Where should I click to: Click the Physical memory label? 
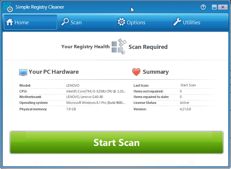point(33,109)
